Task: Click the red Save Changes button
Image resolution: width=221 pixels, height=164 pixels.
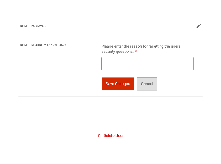Action: click(118, 84)
